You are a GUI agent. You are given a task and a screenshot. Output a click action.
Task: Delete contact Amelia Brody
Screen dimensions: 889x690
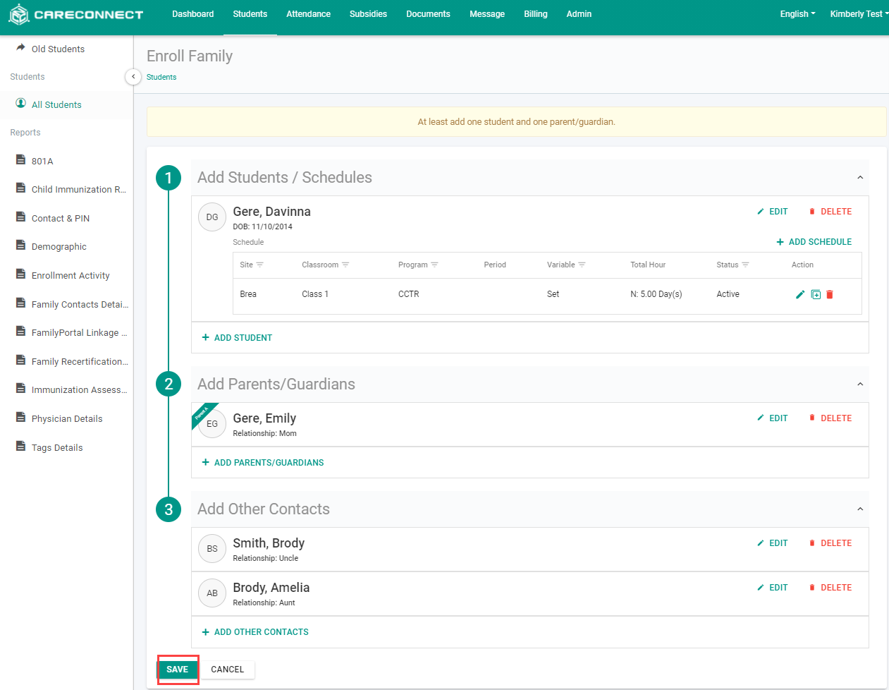point(830,588)
